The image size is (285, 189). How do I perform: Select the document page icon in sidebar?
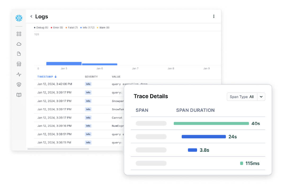[x=19, y=54]
